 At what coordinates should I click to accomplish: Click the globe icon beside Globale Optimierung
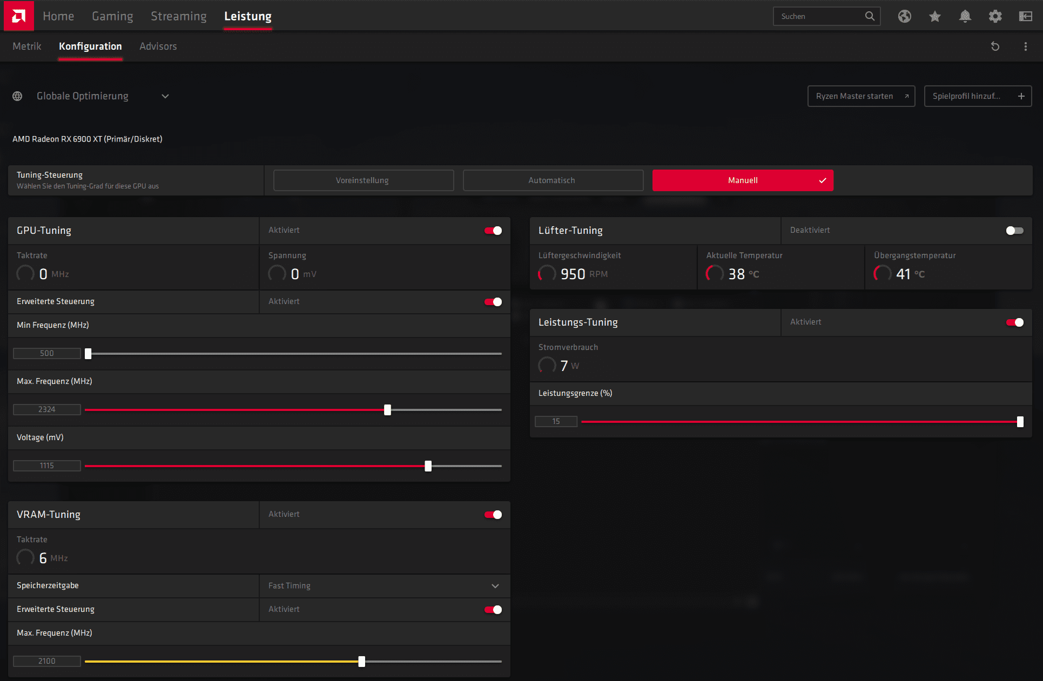[17, 96]
